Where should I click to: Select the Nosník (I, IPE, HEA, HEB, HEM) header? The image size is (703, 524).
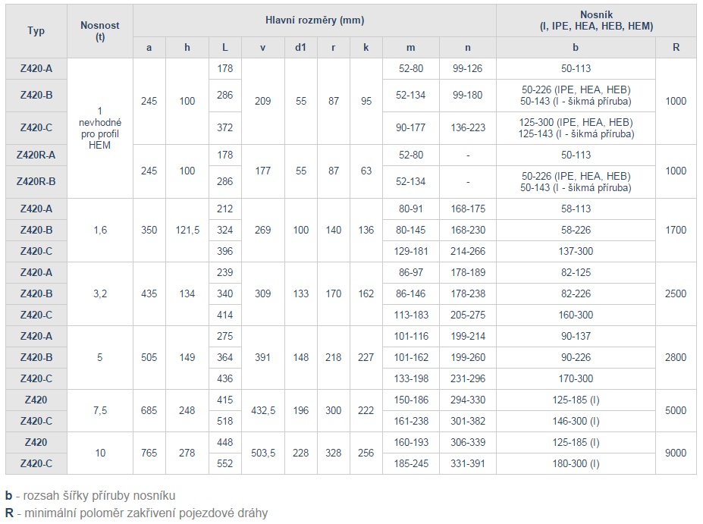point(595,20)
